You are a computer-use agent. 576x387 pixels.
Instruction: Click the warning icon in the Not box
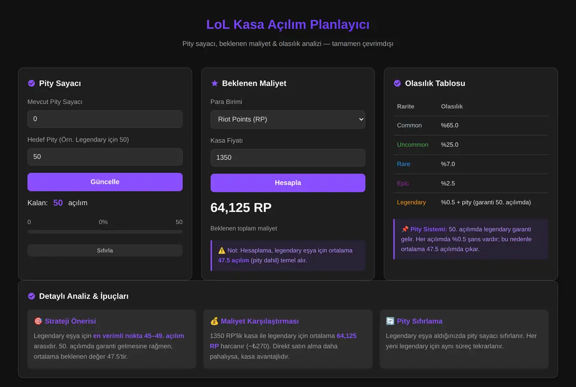pos(222,250)
